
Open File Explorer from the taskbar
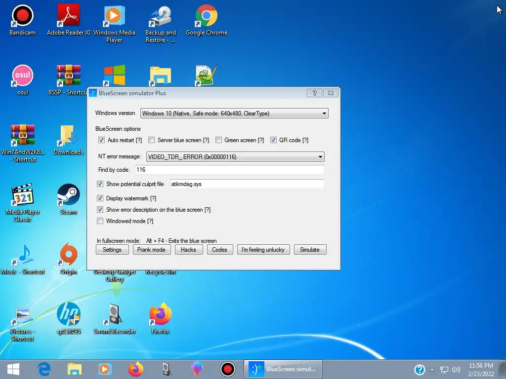pyautogui.click(x=75, y=369)
